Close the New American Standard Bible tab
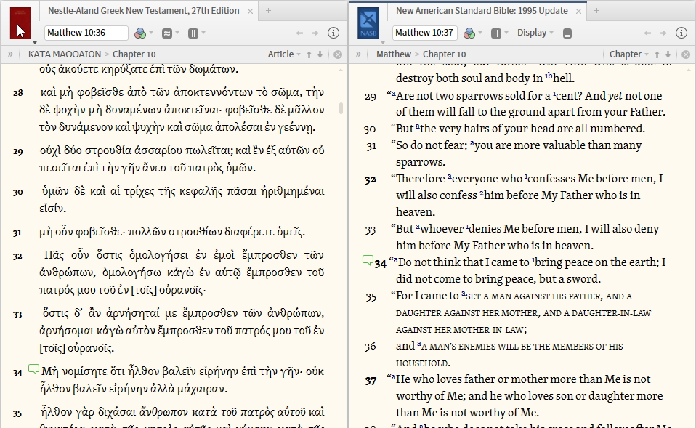The width and height of the screenshot is (696, 428). click(x=579, y=11)
